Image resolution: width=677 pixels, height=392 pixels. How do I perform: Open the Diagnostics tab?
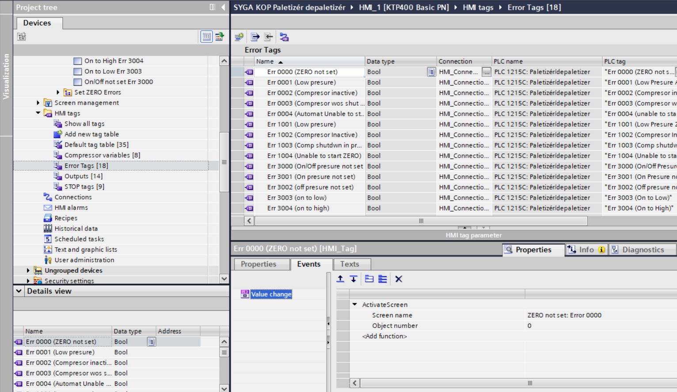(x=643, y=250)
